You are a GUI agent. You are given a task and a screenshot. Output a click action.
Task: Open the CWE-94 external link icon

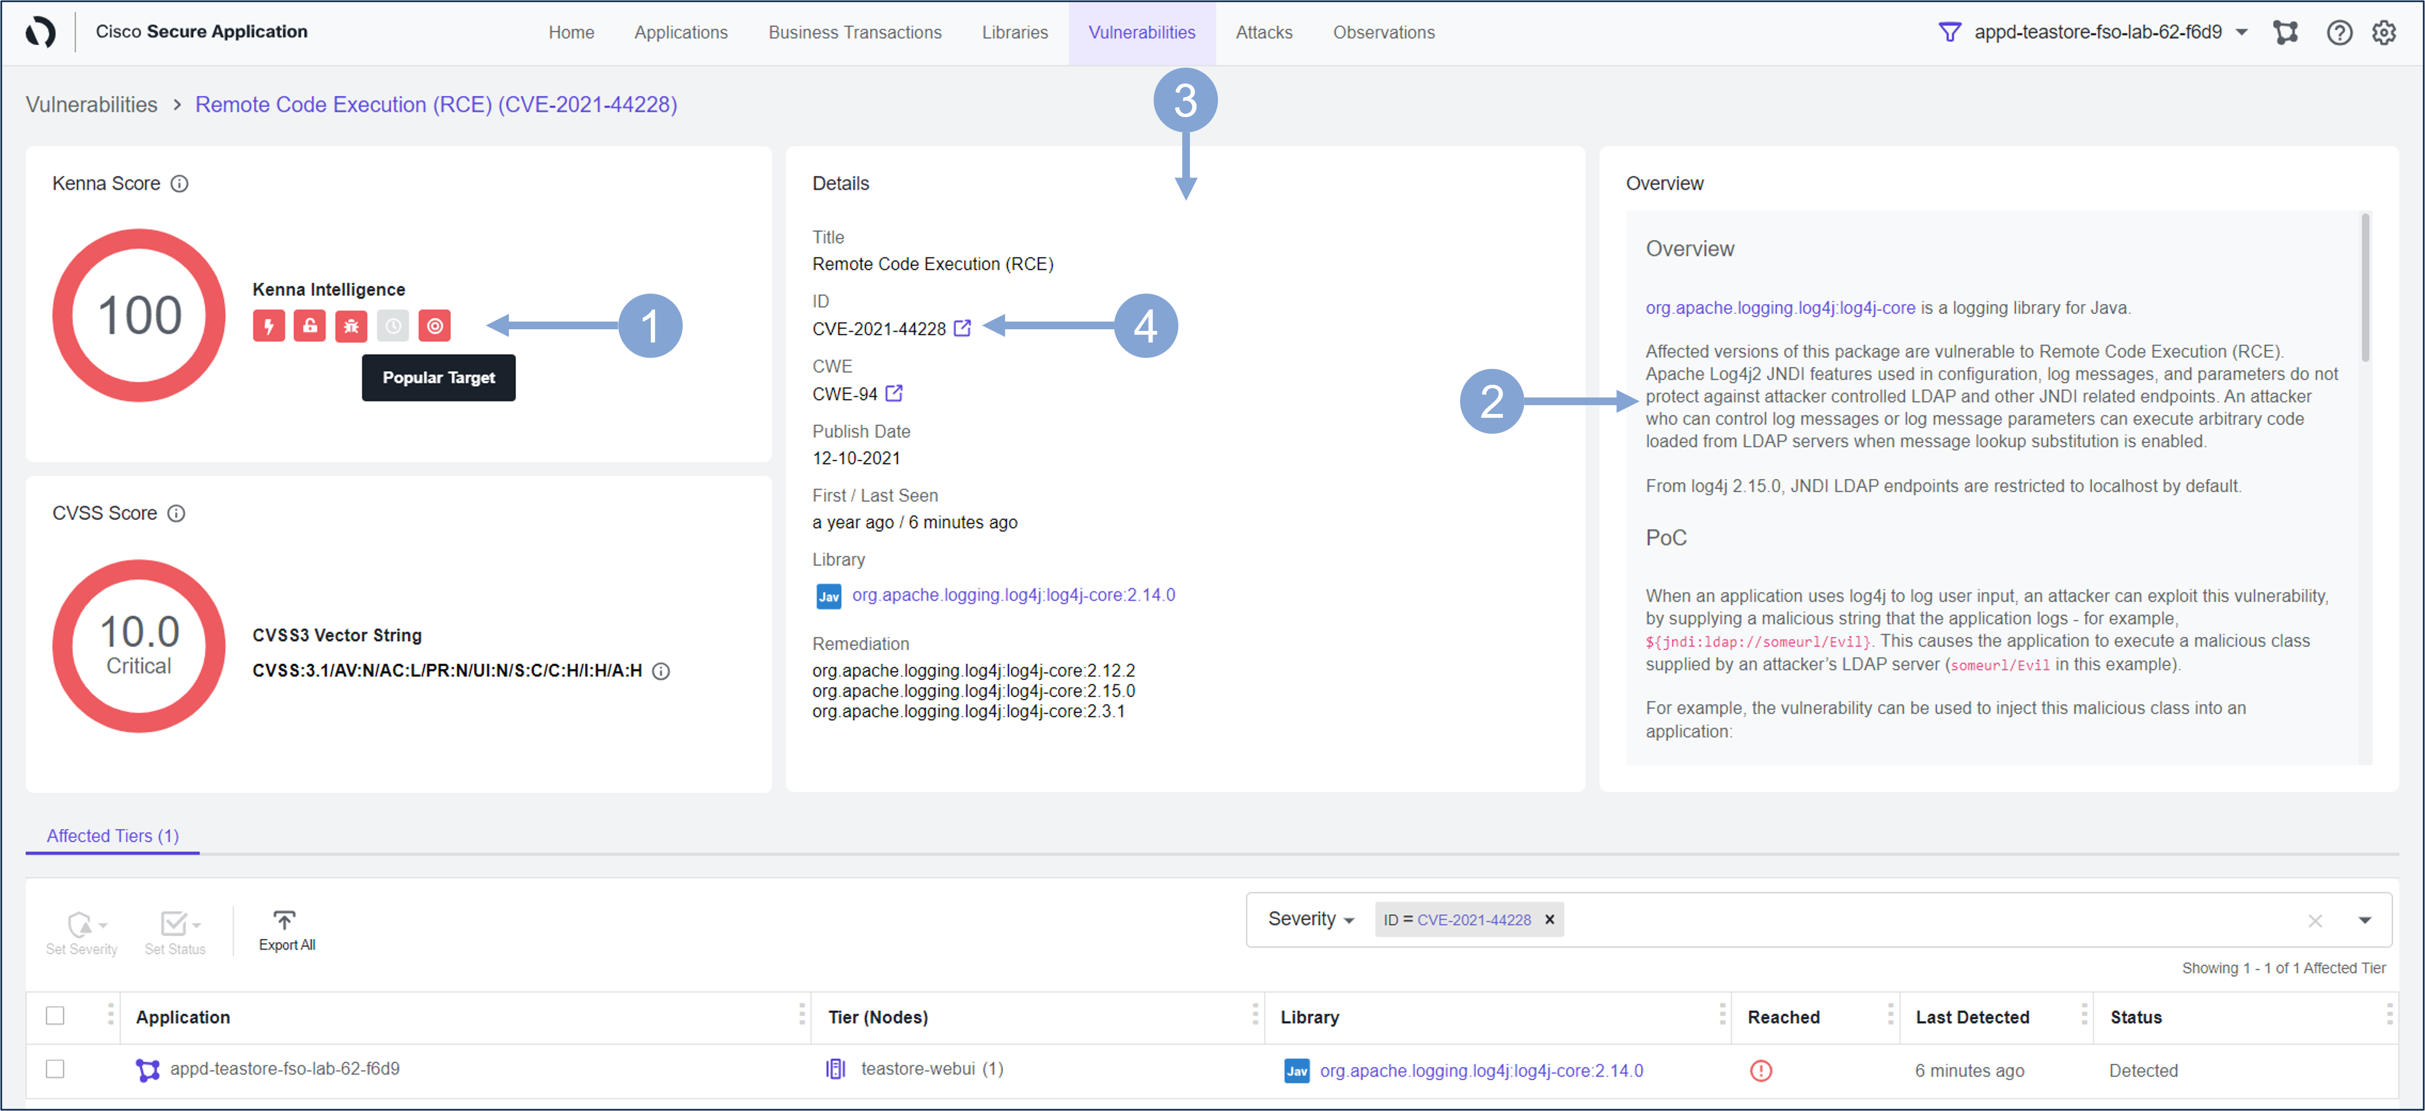[x=893, y=393]
